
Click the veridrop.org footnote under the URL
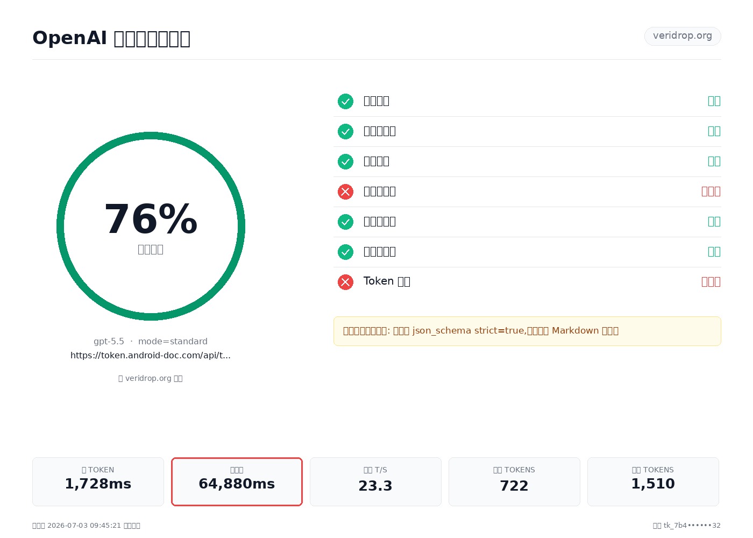coord(151,378)
